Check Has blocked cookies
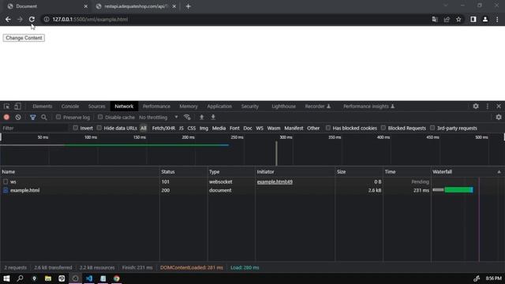The width and height of the screenshot is (505, 284). pyautogui.click(x=328, y=128)
